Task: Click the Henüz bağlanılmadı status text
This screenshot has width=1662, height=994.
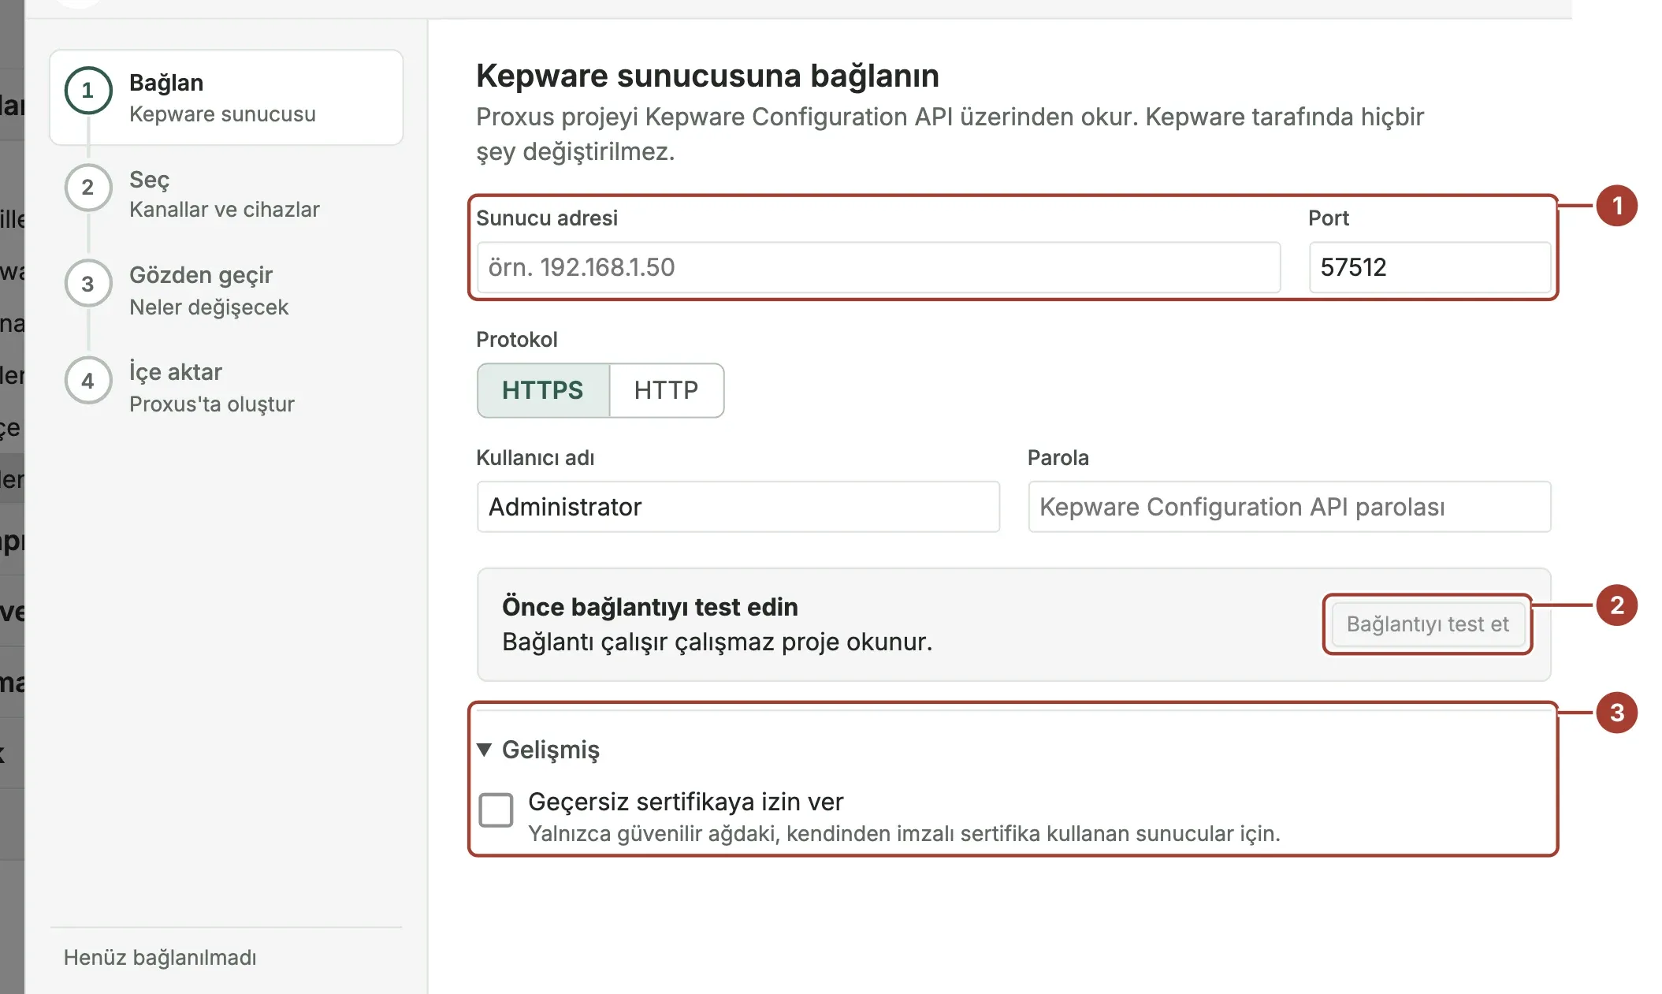Action: point(160,958)
